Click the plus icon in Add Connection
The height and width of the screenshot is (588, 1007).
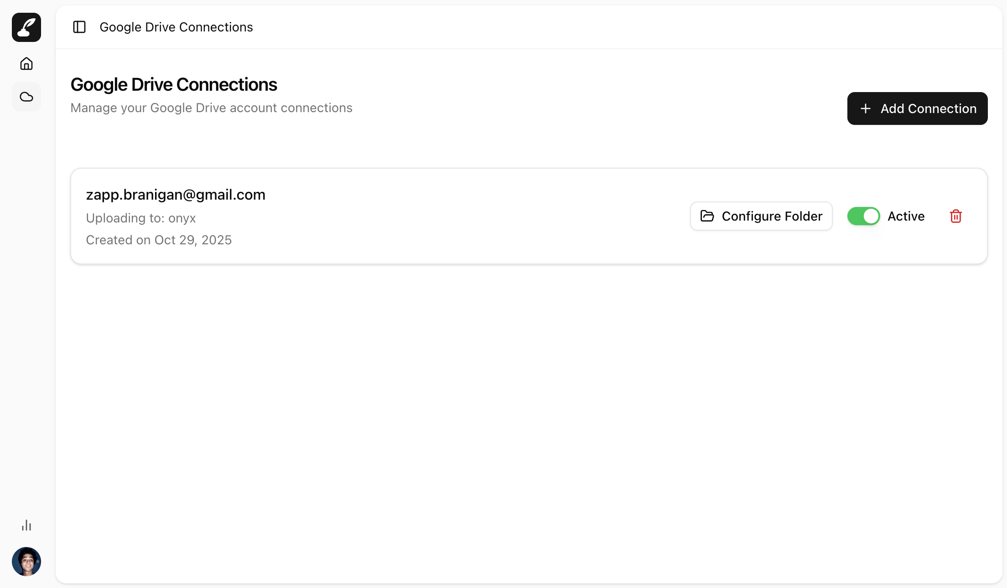(865, 108)
